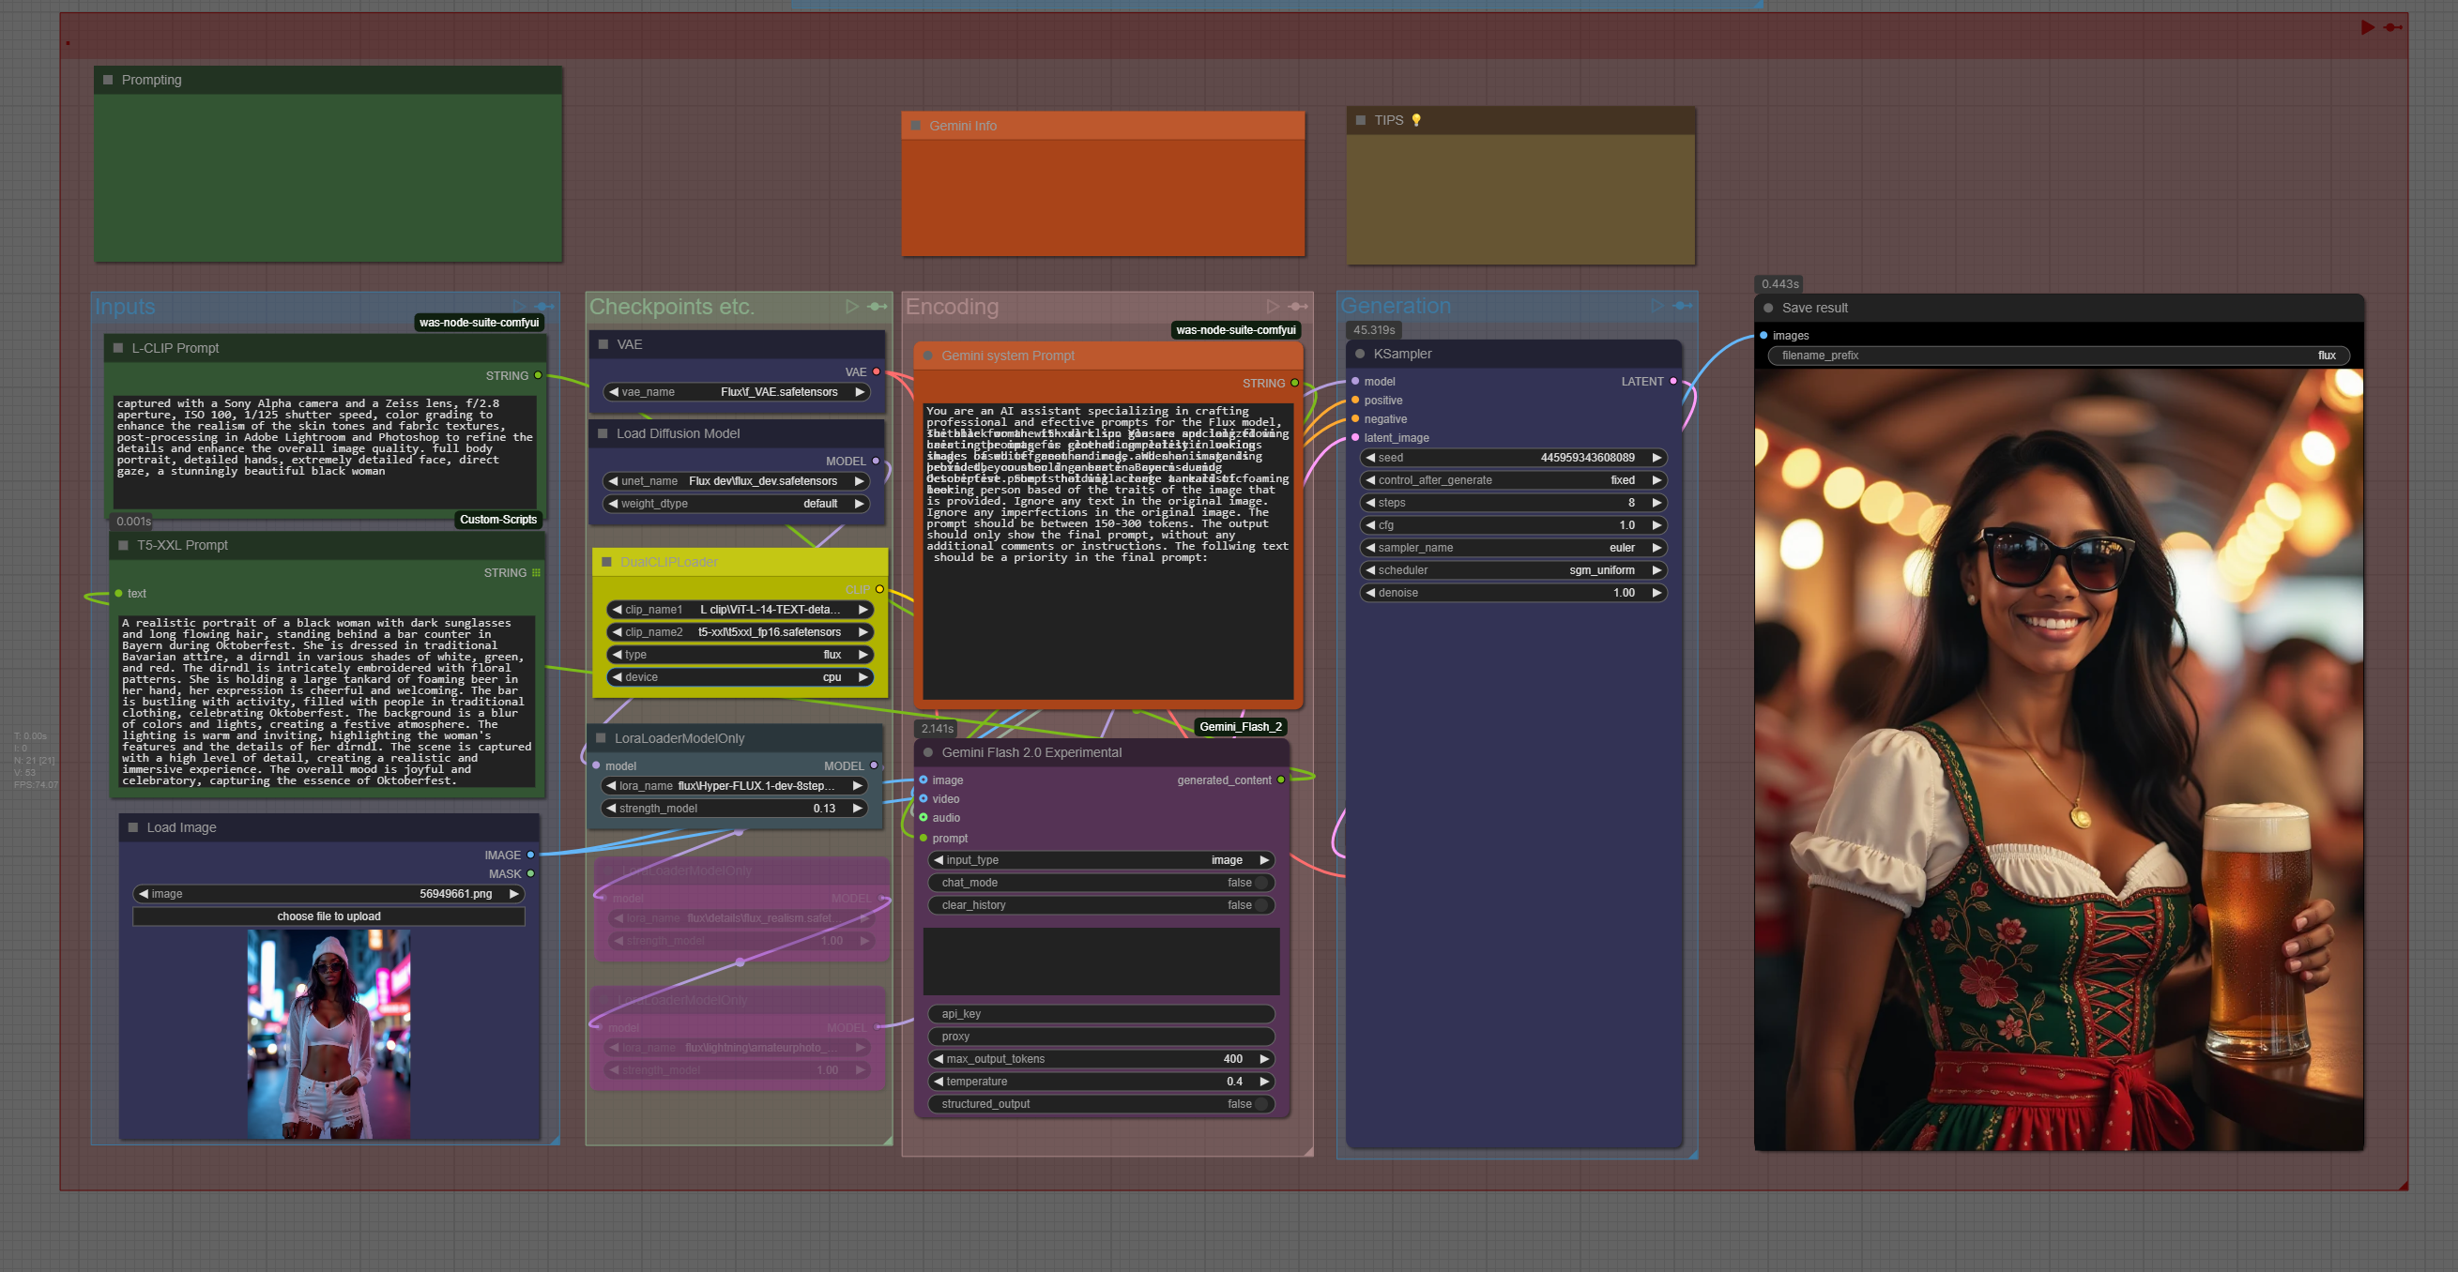Click the TIPS note title bar

(1388, 120)
